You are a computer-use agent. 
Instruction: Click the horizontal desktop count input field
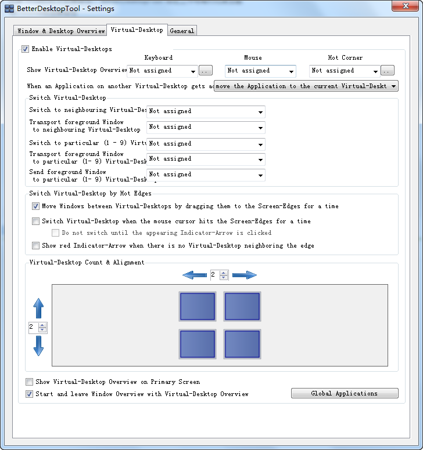tap(215, 275)
